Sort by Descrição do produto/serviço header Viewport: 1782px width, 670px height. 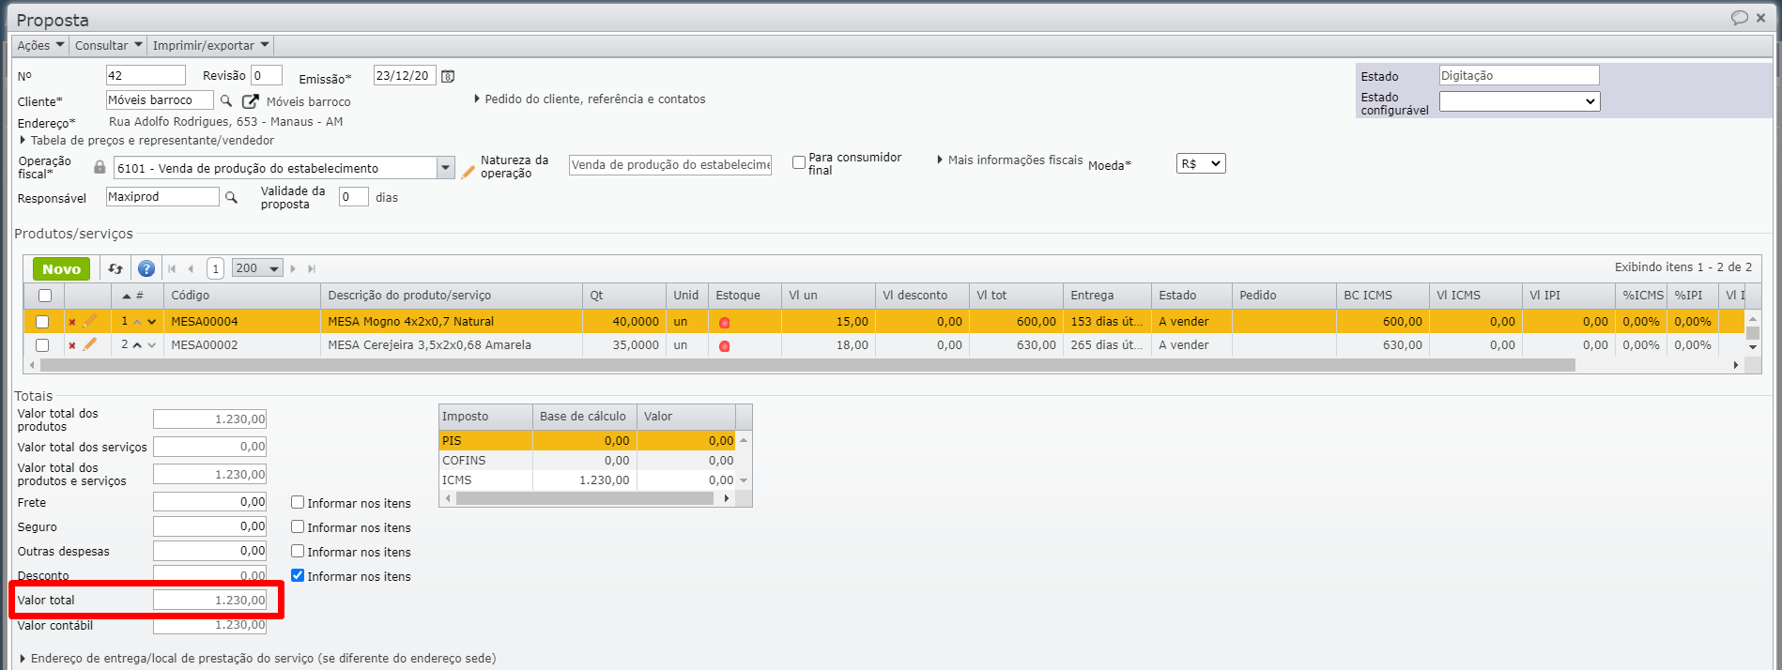click(451, 296)
